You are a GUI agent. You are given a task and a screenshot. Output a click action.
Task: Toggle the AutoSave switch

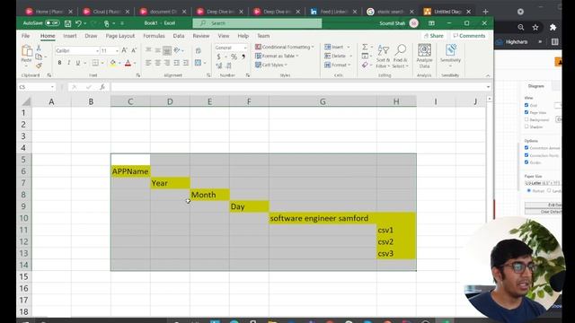pyautogui.click(x=52, y=23)
